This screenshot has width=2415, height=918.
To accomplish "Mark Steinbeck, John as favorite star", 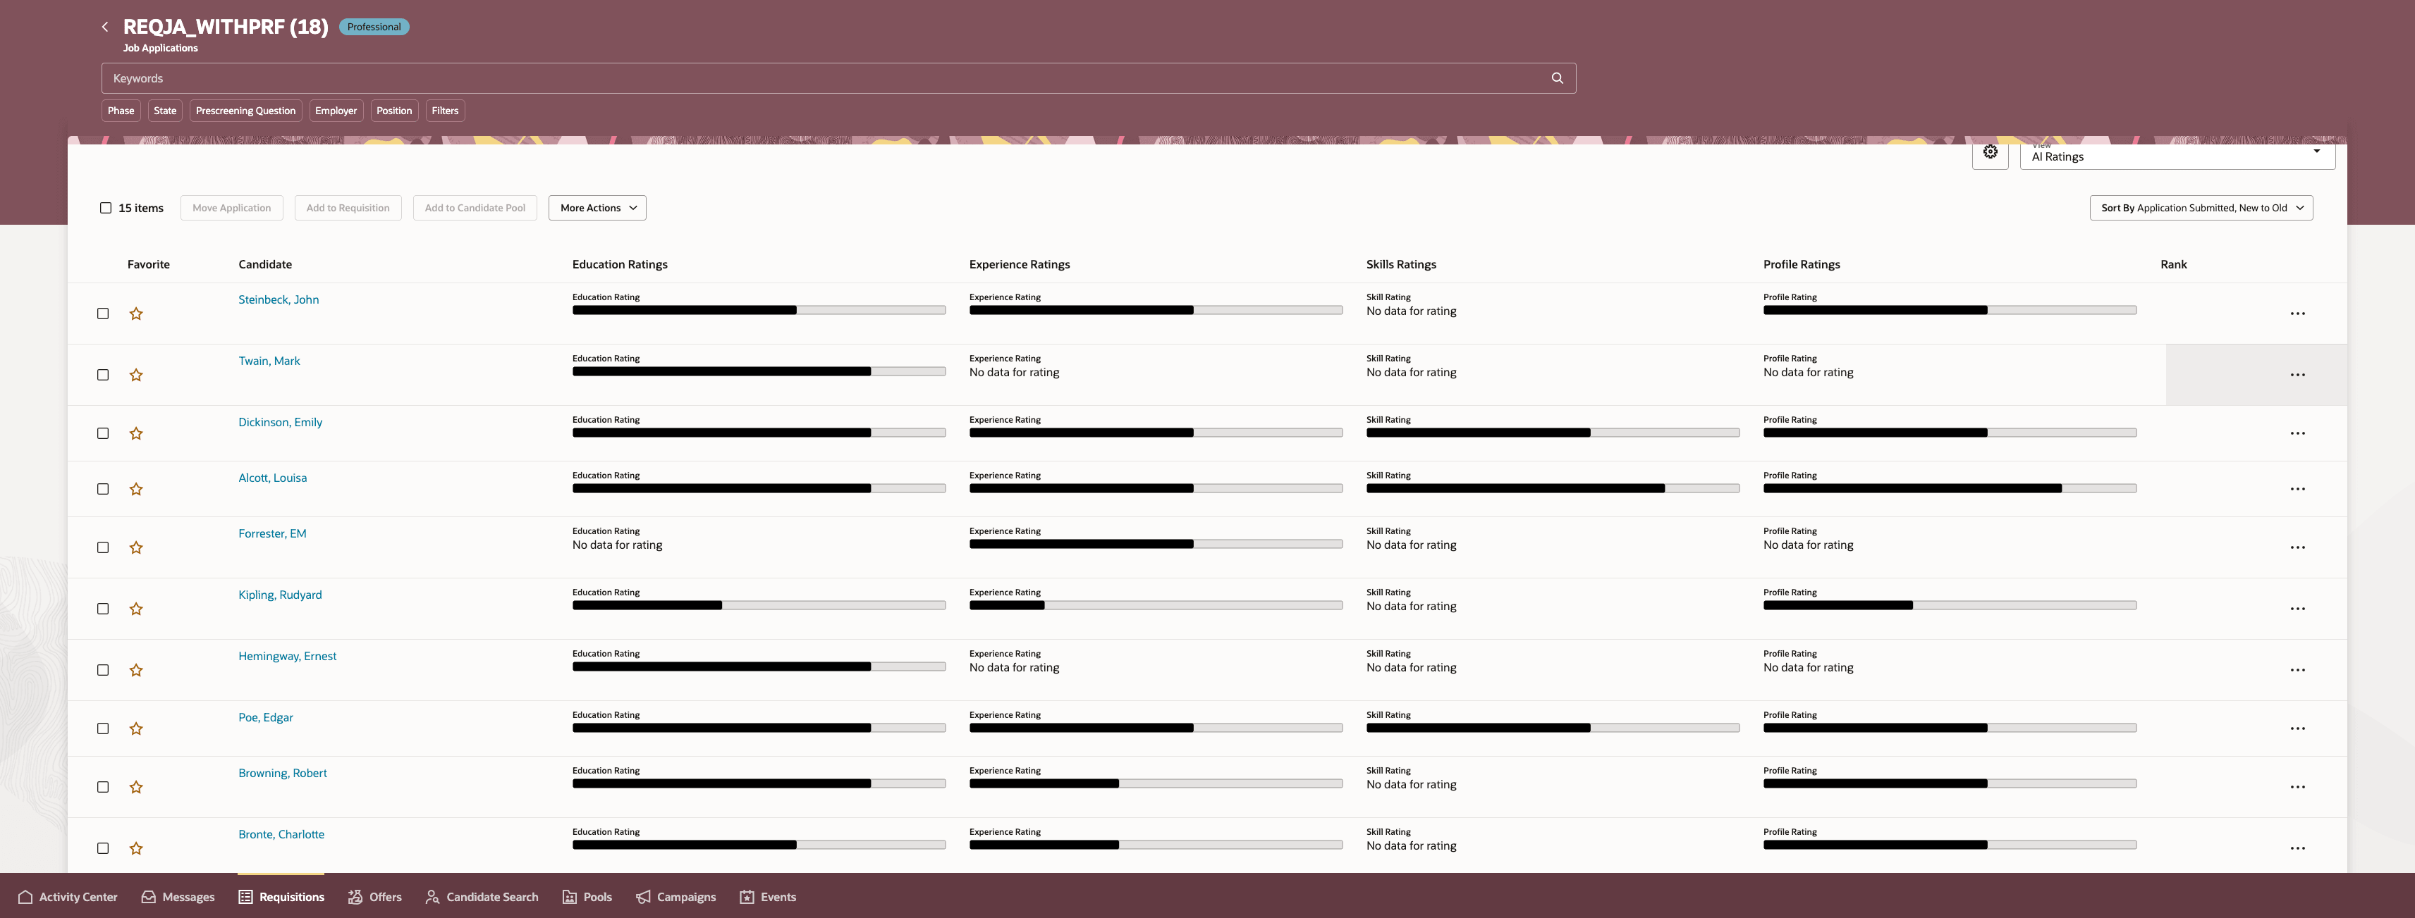I will pos(136,314).
